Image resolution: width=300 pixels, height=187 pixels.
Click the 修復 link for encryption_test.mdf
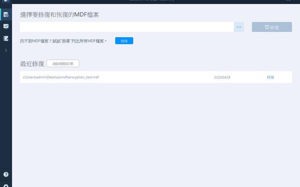click(270, 77)
